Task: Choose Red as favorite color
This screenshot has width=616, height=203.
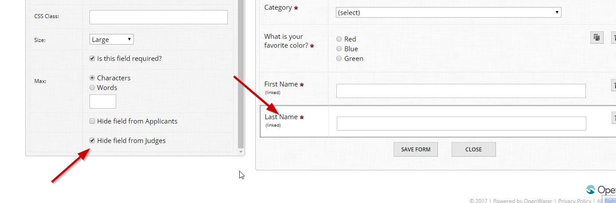Action: click(339, 39)
